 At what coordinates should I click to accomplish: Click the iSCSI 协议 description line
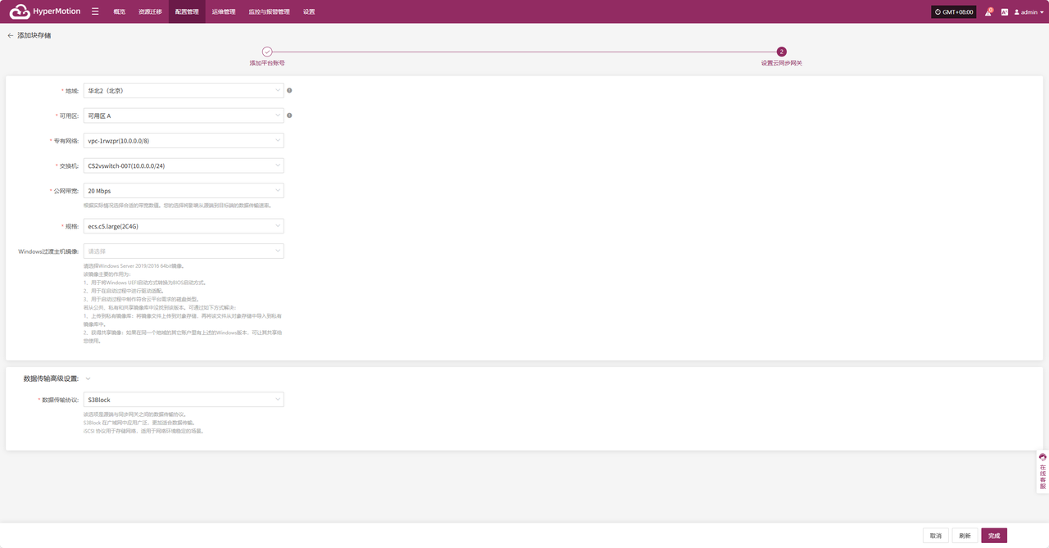[143, 430]
